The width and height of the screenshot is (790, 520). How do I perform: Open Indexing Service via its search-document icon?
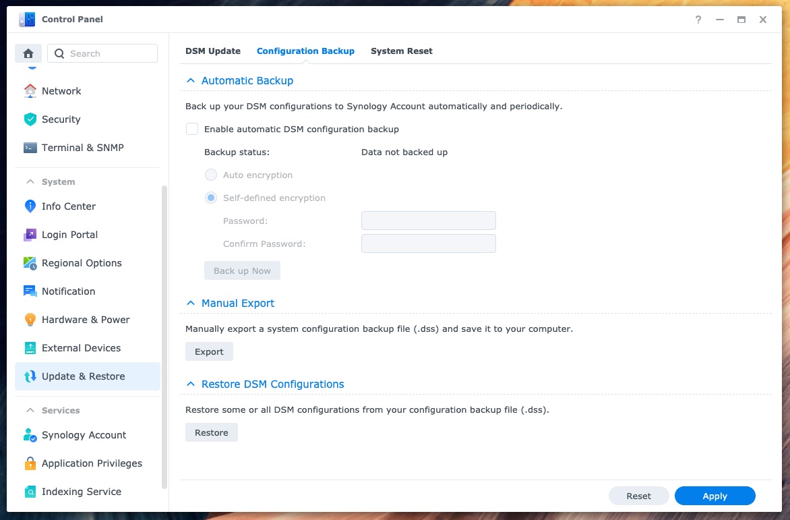[30, 492]
